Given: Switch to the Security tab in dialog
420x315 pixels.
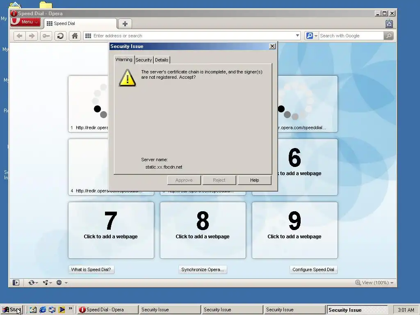Looking at the screenshot, I should [144, 60].
